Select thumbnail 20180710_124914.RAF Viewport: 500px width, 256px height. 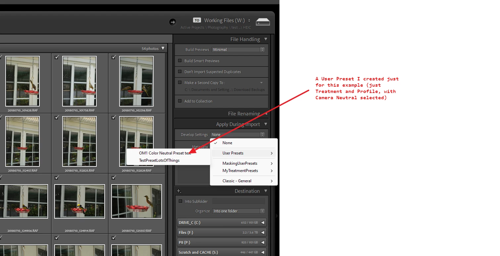(79, 201)
